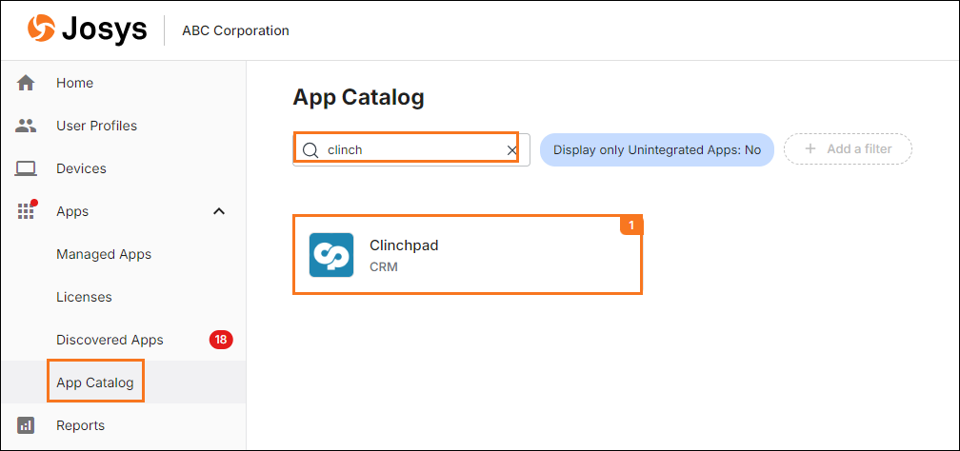Screen dimensions: 960x451
Task: Select the Apps menu item
Action: pos(72,211)
